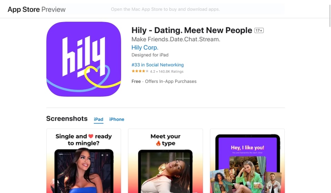Viewport: 331px width, 193px height.
Task: Switch to the iPad screenshots tab
Action: tap(99, 119)
